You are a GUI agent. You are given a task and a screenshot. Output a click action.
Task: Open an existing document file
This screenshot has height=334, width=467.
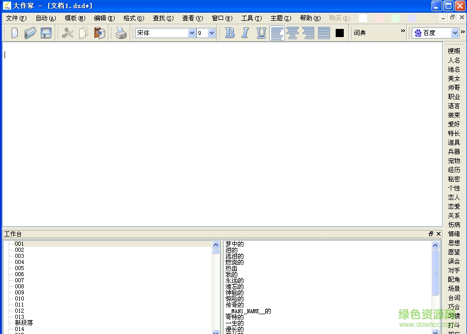coord(30,32)
